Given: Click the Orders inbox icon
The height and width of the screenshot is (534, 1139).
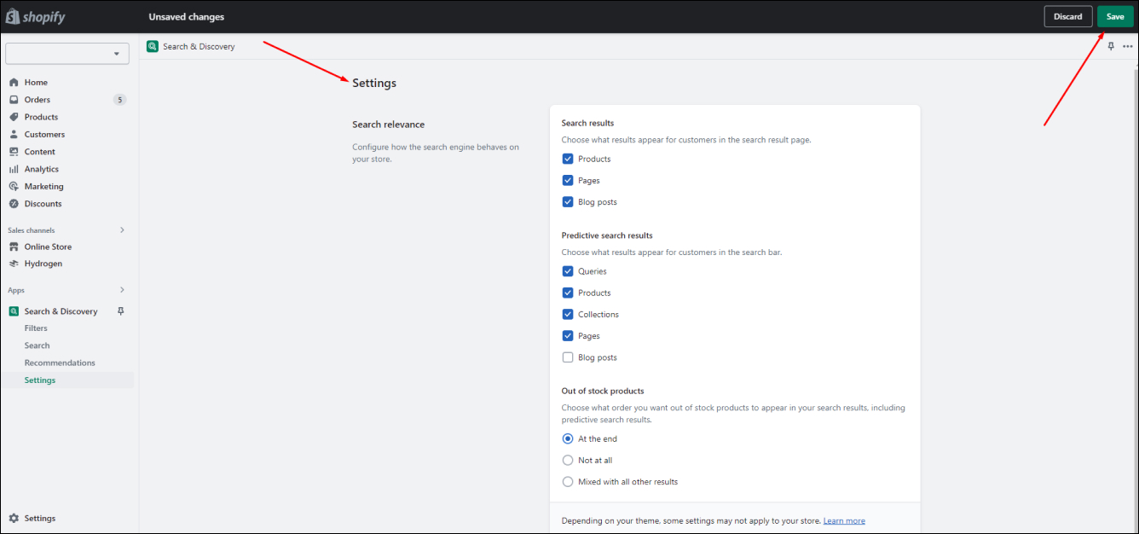Looking at the screenshot, I should point(14,100).
